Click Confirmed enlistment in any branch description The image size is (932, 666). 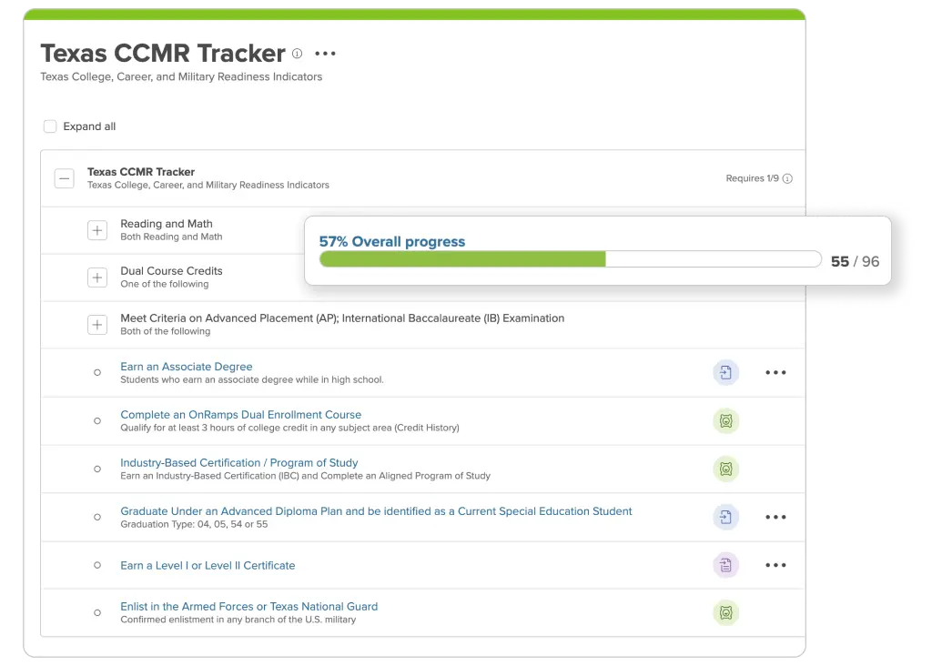pos(238,620)
